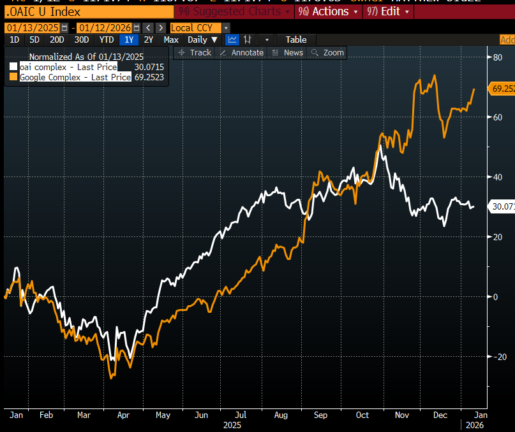
Task: Click the -20 label on the y-axis
Action: 500,357
